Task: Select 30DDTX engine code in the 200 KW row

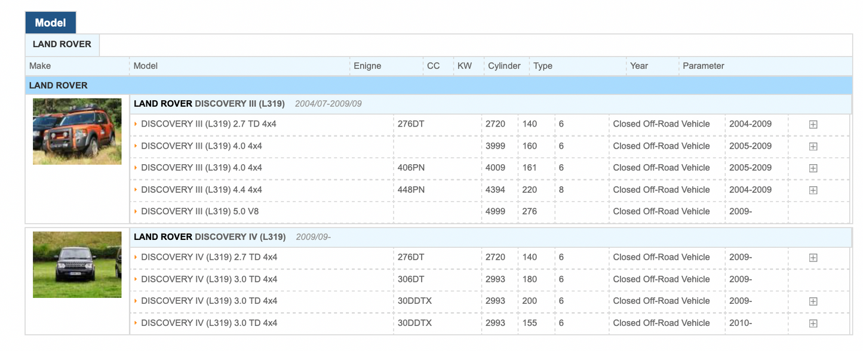Action: pos(414,301)
